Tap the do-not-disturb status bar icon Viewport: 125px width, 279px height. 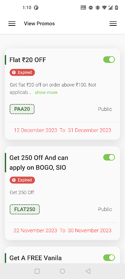(x=91, y=8)
